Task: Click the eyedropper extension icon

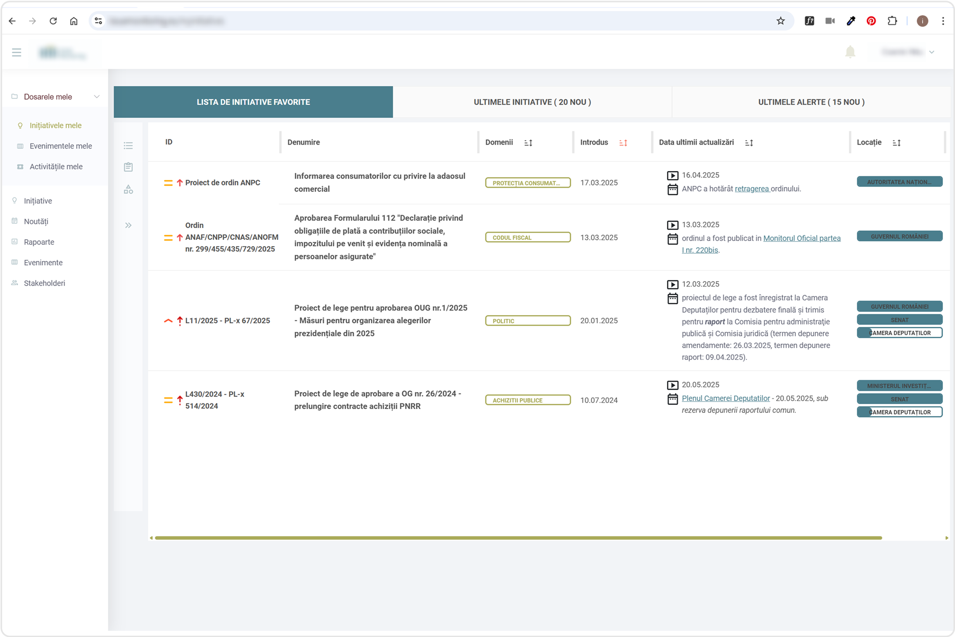Action: pyautogui.click(x=850, y=21)
